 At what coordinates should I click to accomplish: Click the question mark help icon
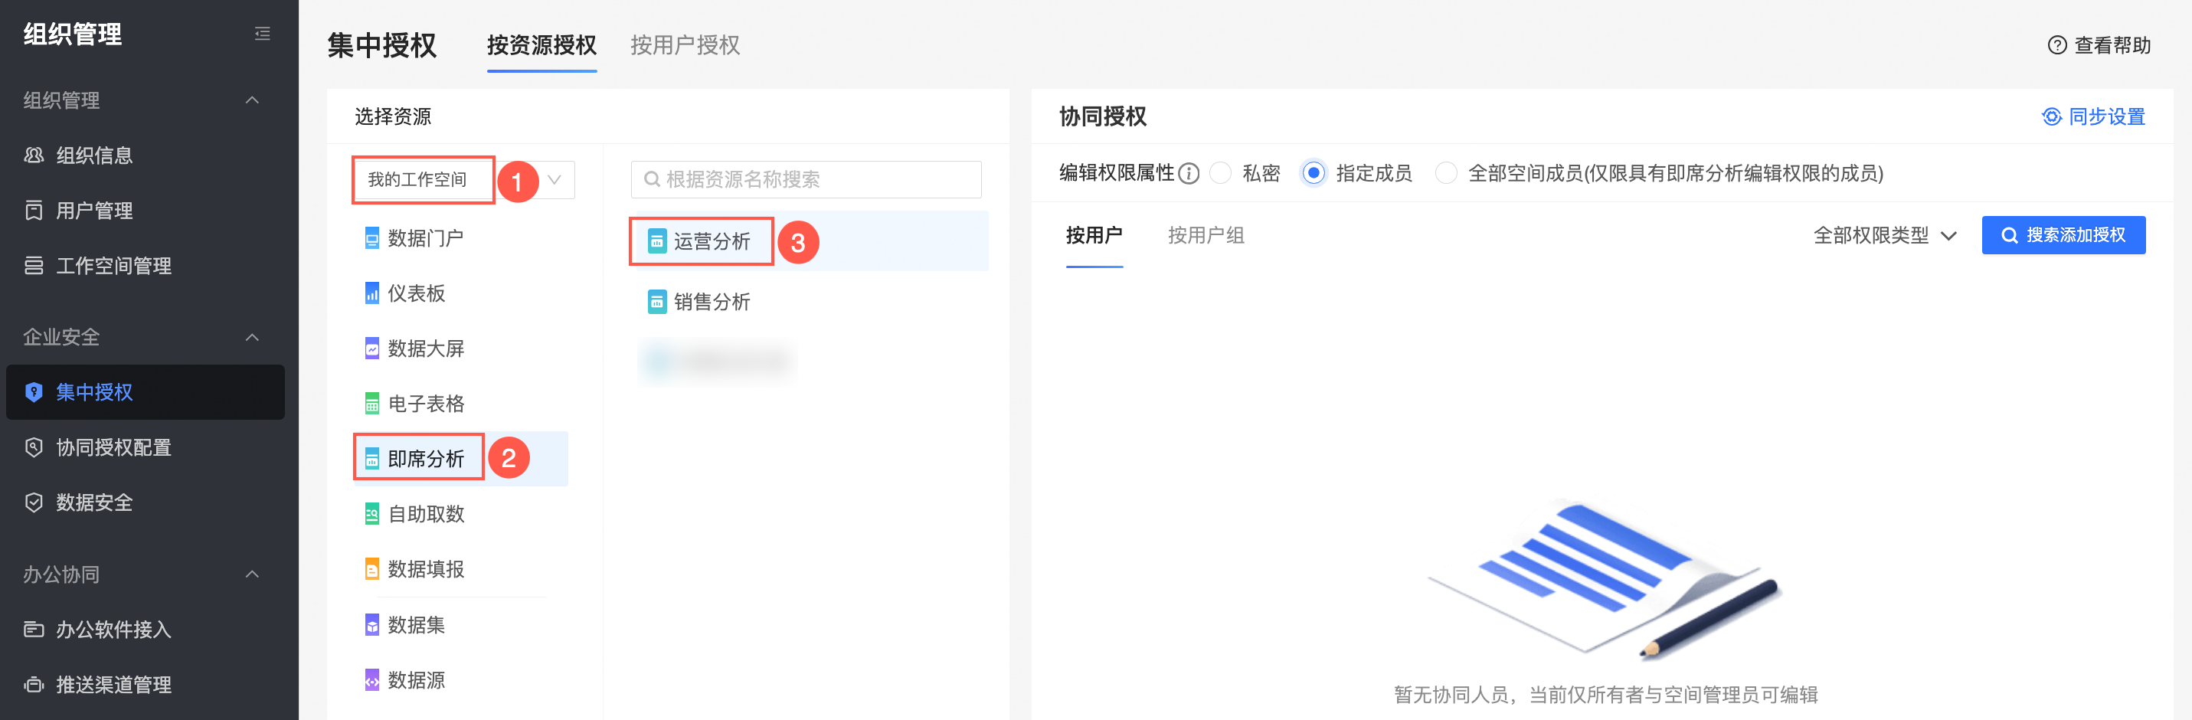(2056, 45)
